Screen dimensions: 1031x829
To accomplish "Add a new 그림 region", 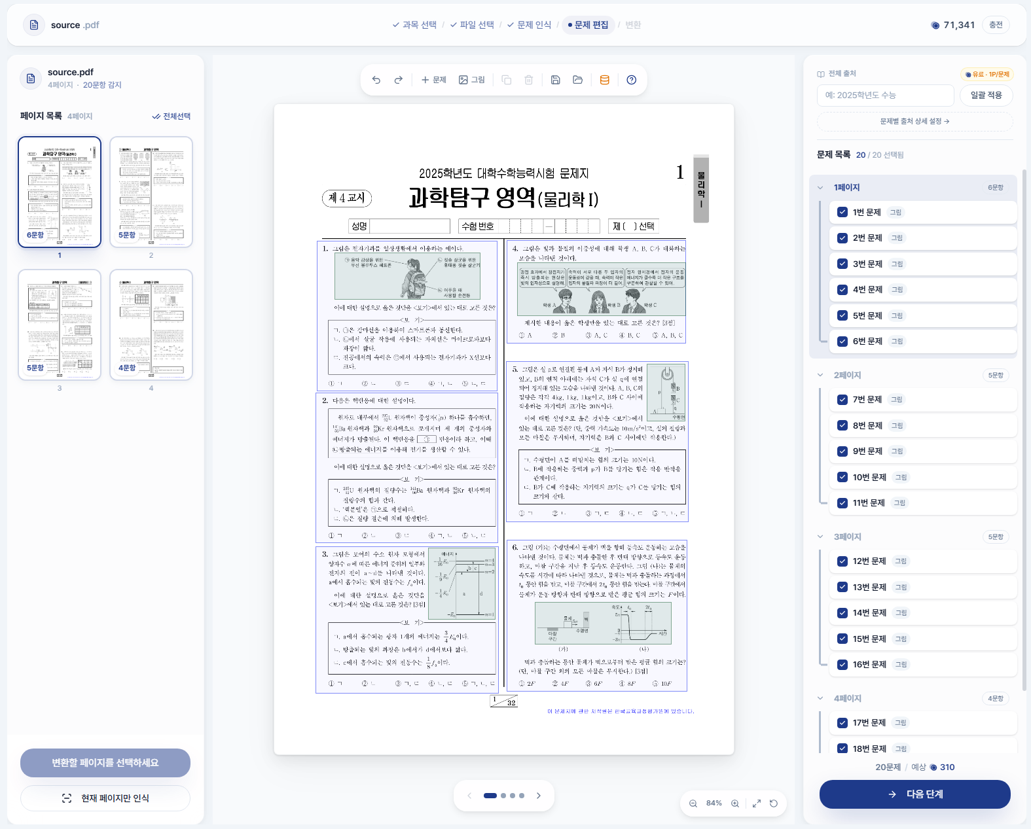I will 472,80.
